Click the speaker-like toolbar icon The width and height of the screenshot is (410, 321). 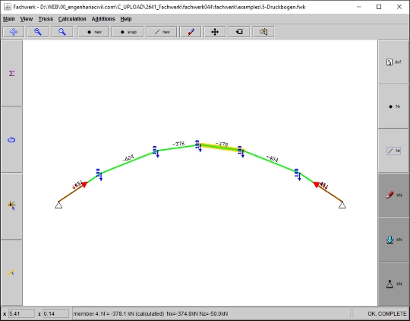[x=263, y=32]
